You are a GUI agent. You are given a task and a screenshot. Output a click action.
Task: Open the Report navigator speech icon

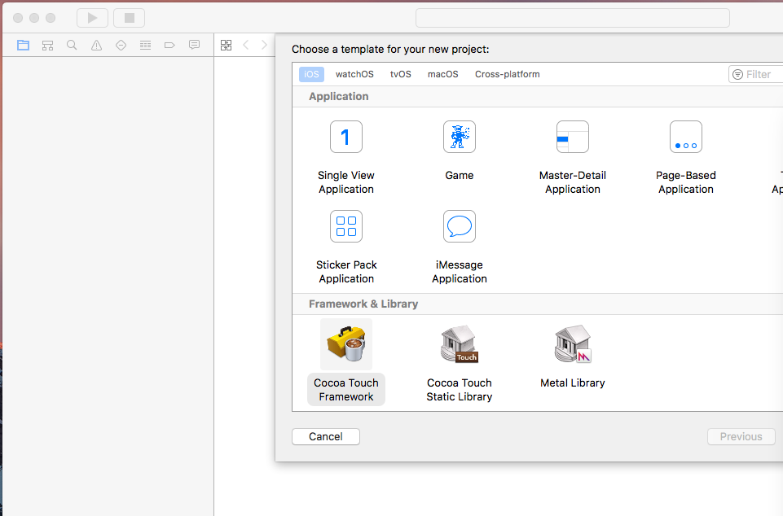coord(194,46)
